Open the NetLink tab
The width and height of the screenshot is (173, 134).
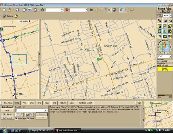tap(63, 103)
